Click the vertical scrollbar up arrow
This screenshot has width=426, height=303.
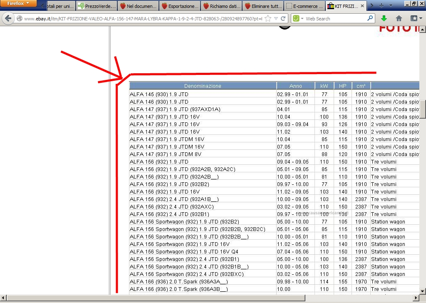point(423,30)
